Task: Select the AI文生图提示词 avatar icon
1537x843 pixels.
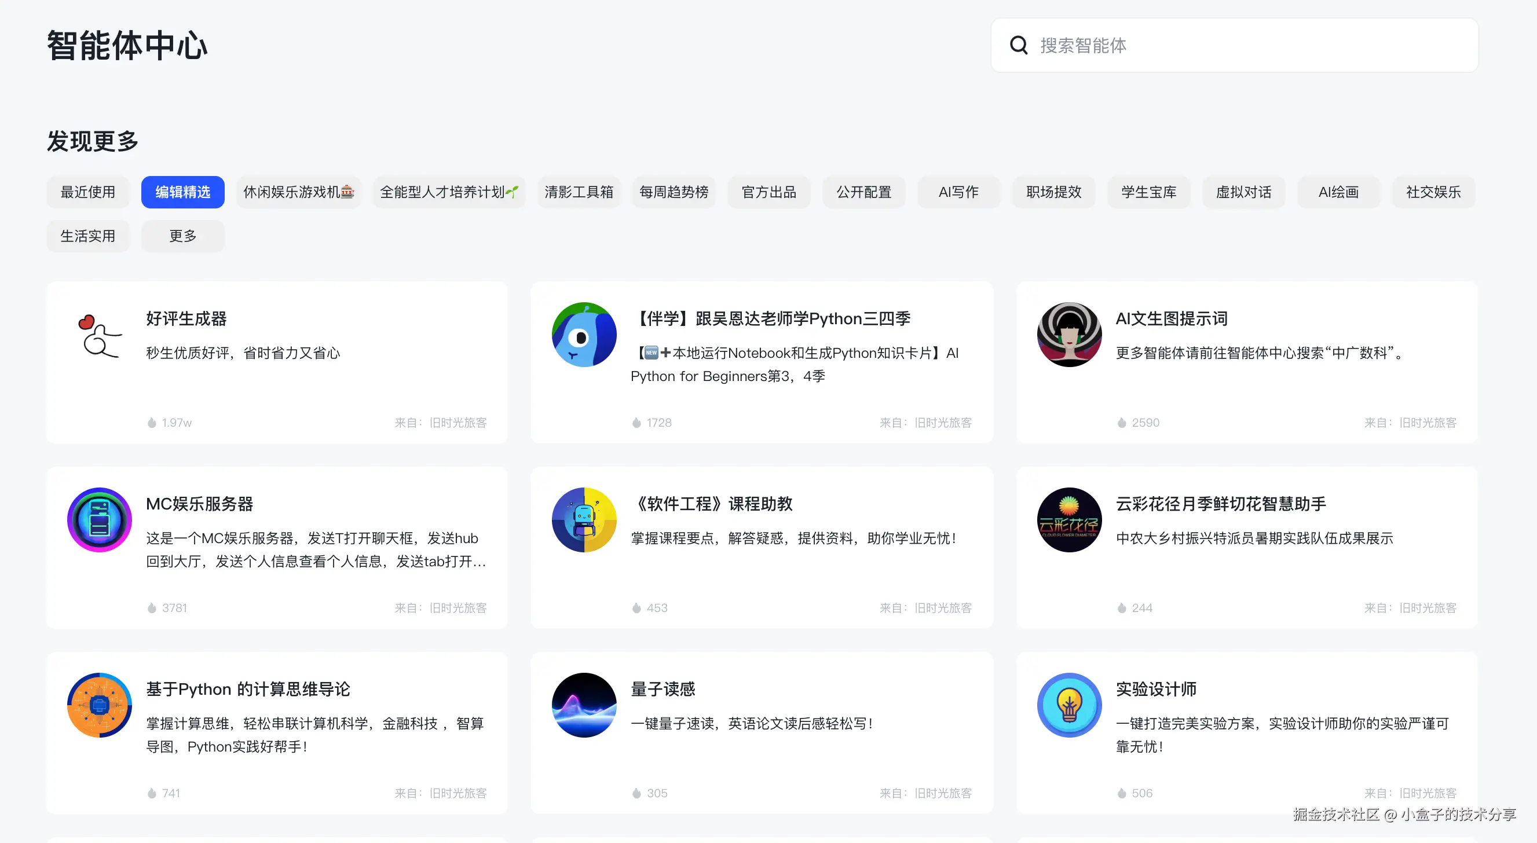Action: point(1068,335)
